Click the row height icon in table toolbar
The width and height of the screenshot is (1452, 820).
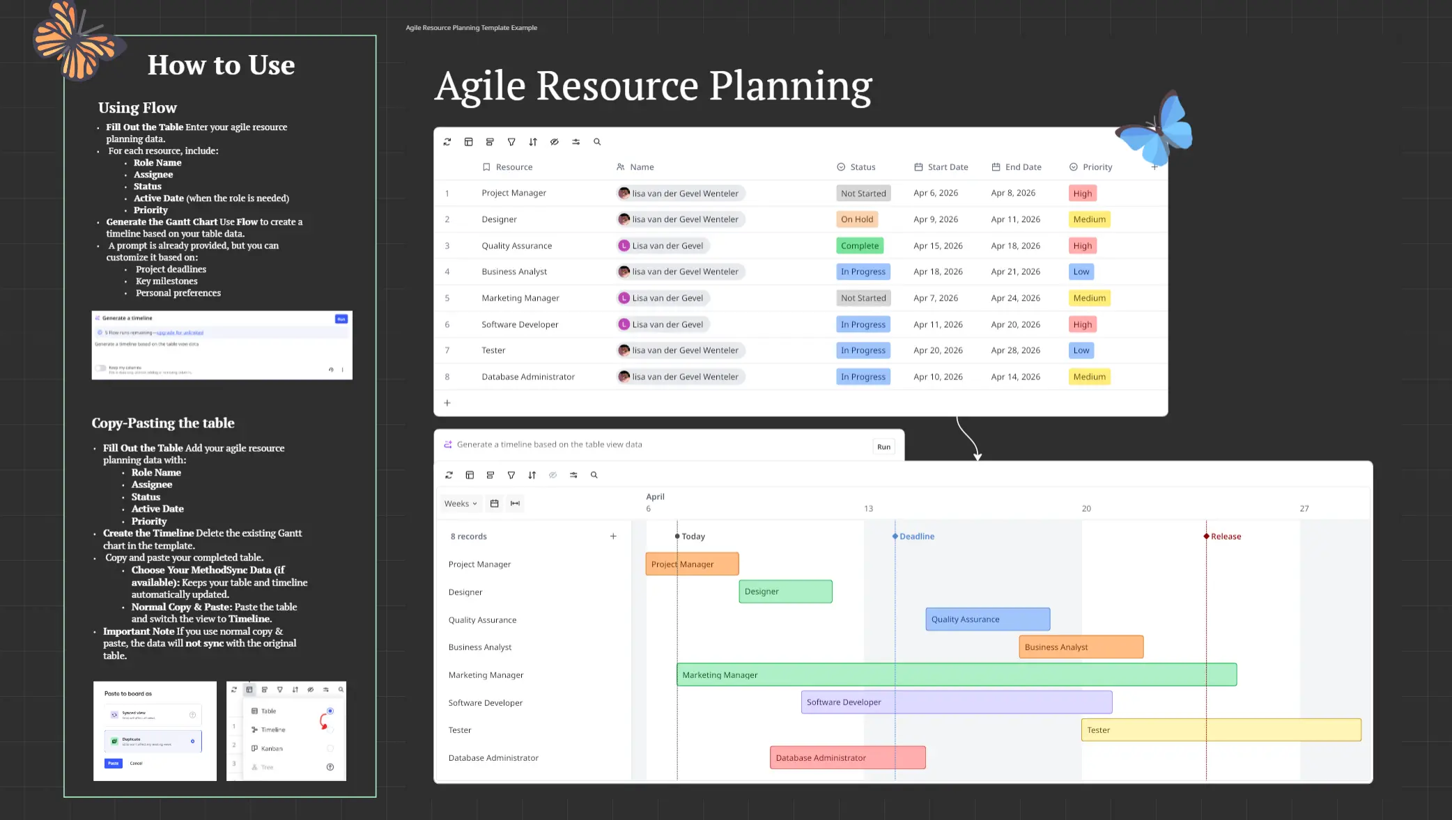(x=490, y=142)
